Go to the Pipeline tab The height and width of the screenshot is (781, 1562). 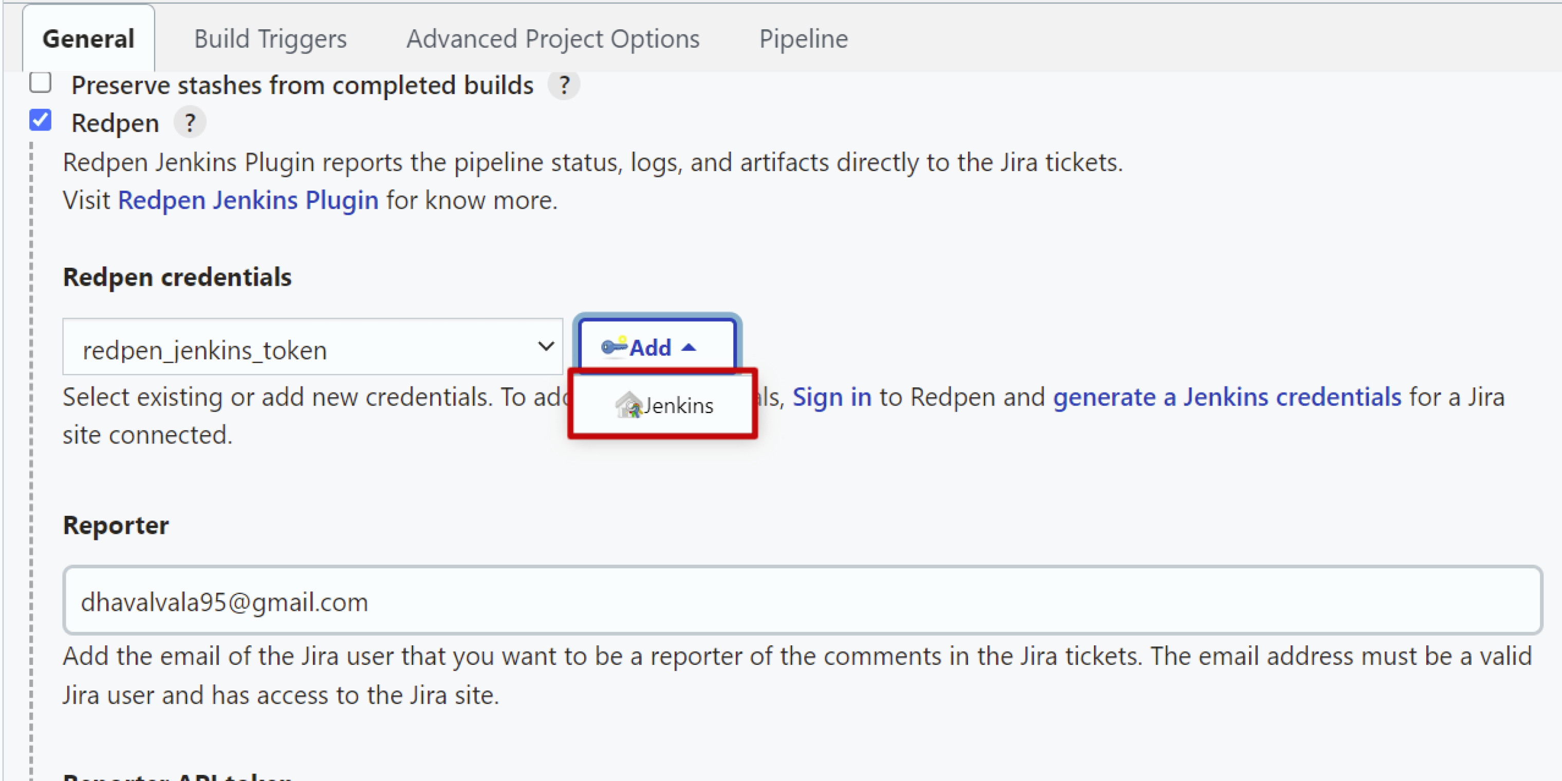coord(804,39)
